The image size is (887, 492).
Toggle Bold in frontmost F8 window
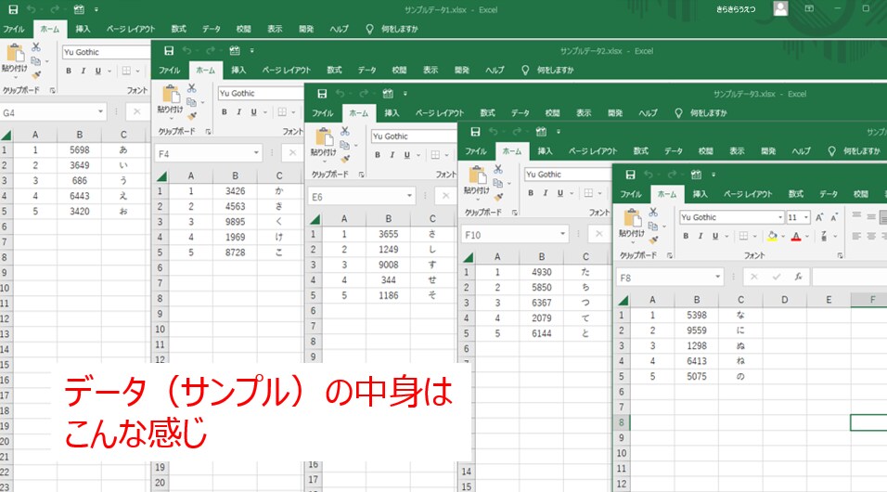686,236
